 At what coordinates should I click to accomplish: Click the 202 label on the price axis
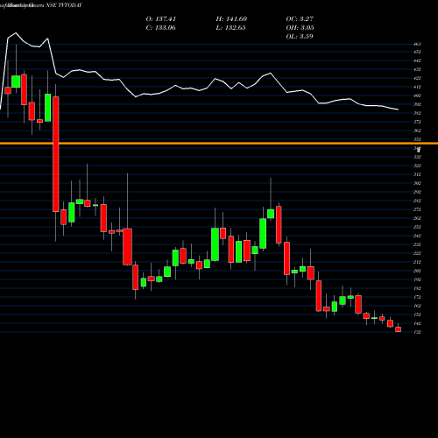(417, 271)
